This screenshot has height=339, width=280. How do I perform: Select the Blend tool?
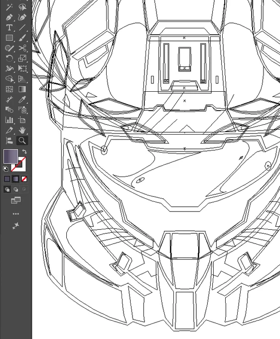(9, 110)
